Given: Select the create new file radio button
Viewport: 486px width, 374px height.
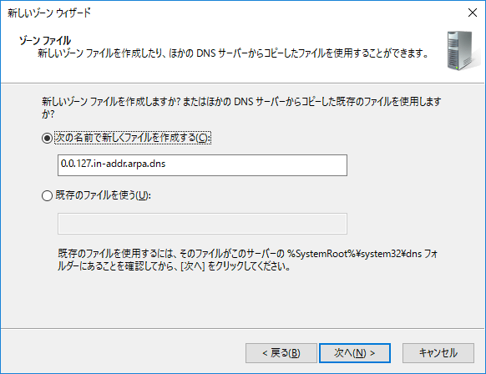Looking at the screenshot, I should tap(47, 138).
